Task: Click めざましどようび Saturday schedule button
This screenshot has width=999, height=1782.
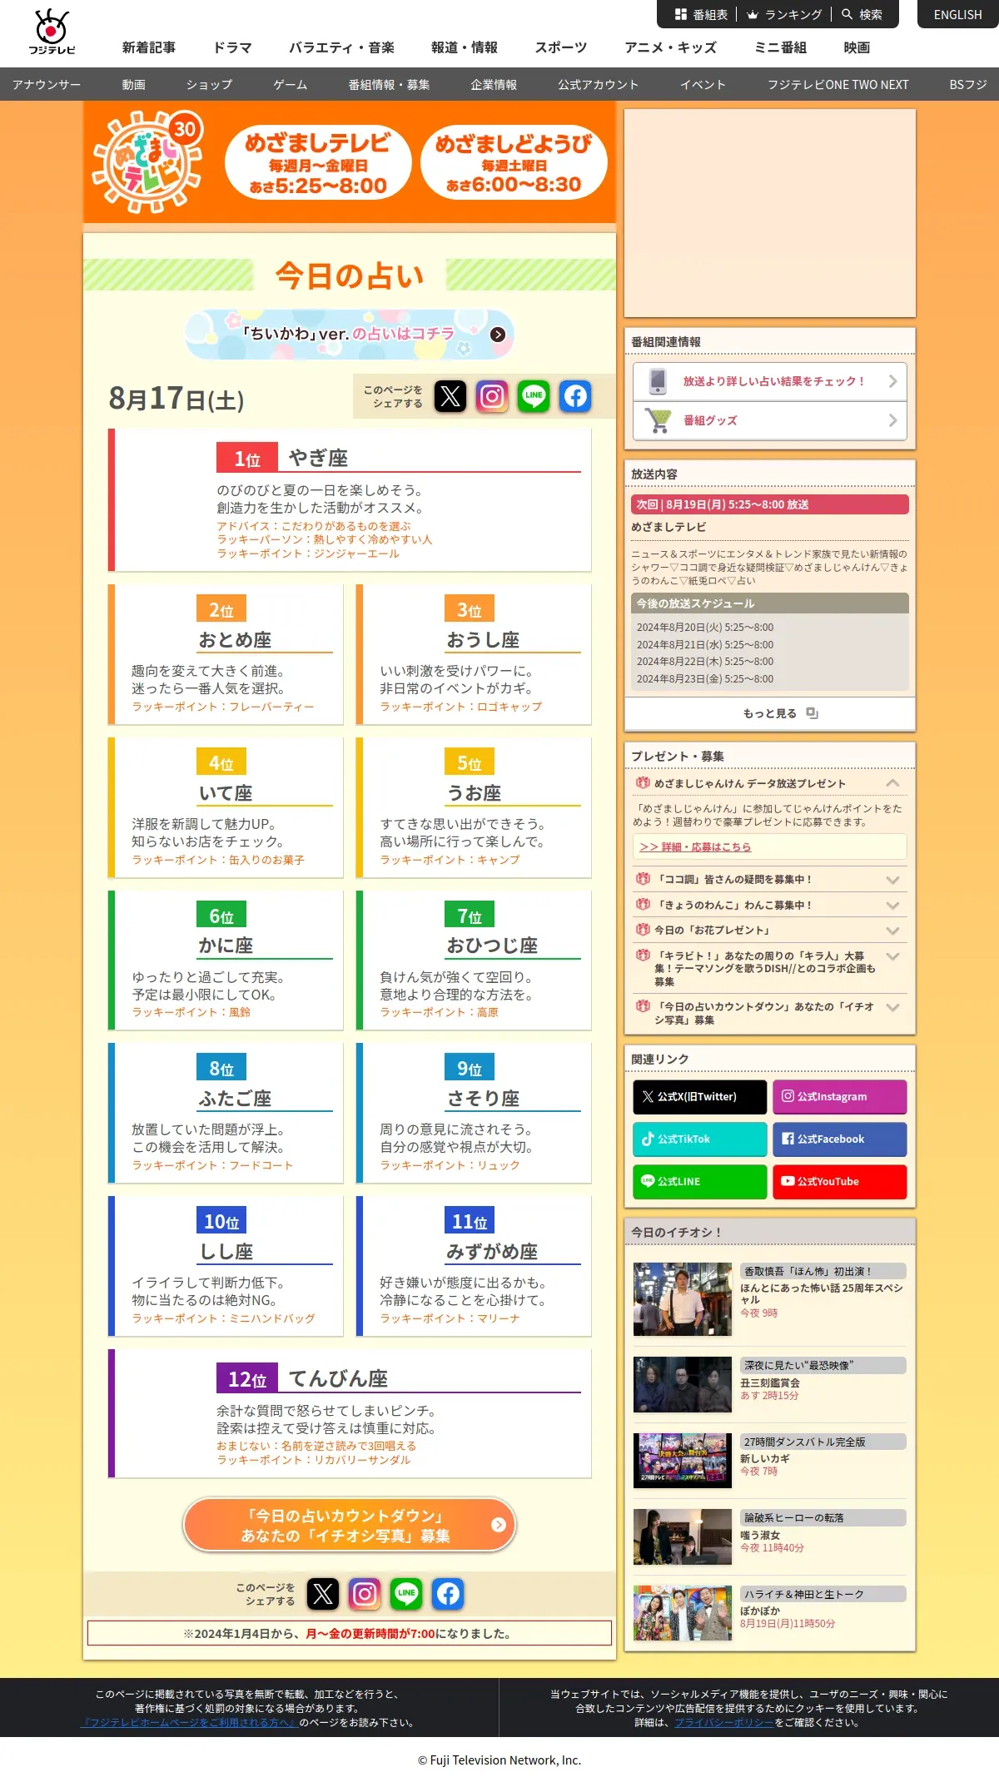Action: click(514, 162)
